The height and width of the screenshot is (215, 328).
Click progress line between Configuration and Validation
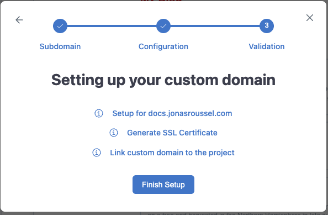click(215, 26)
